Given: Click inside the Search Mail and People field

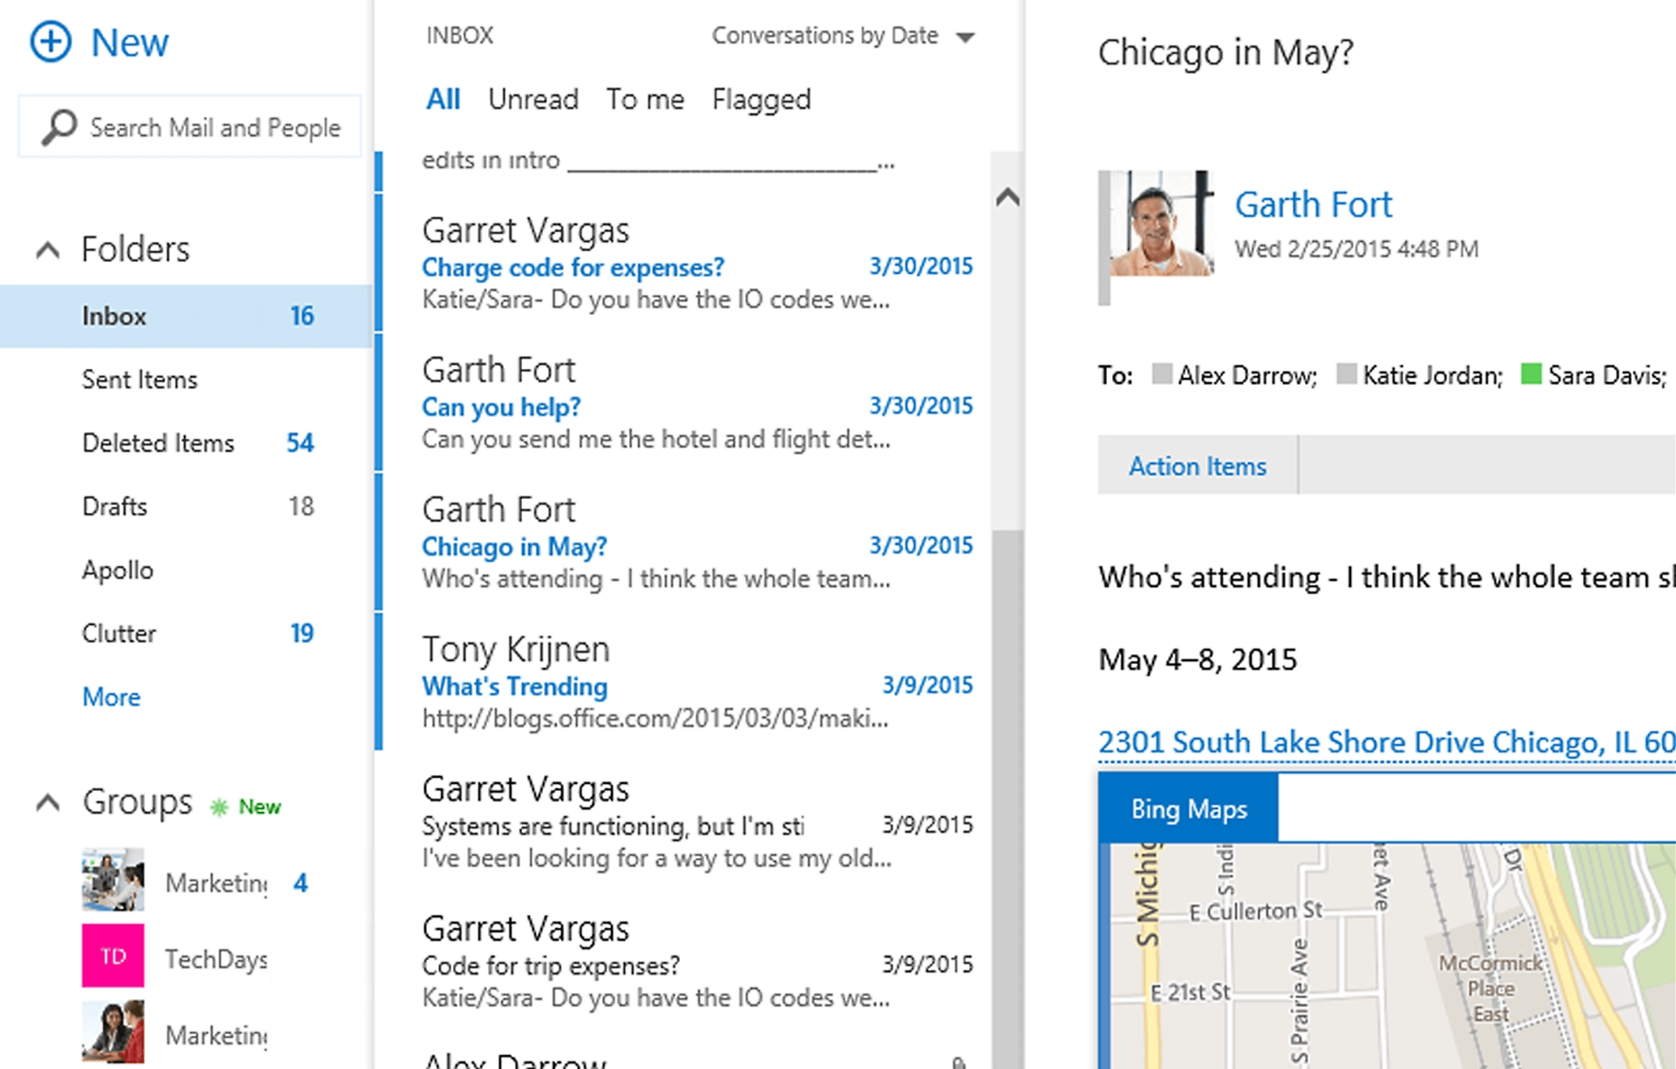Looking at the screenshot, I should pyautogui.click(x=210, y=127).
